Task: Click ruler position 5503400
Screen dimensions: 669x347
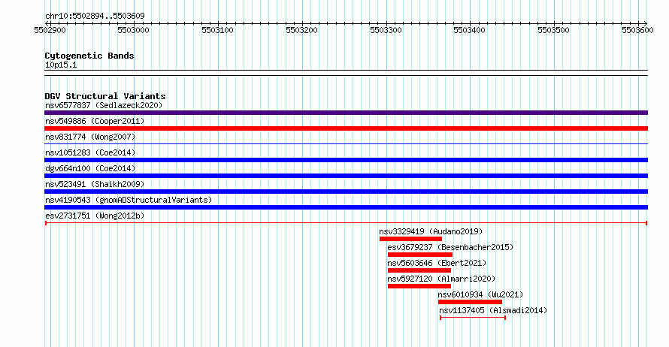Action: coord(469,30)
